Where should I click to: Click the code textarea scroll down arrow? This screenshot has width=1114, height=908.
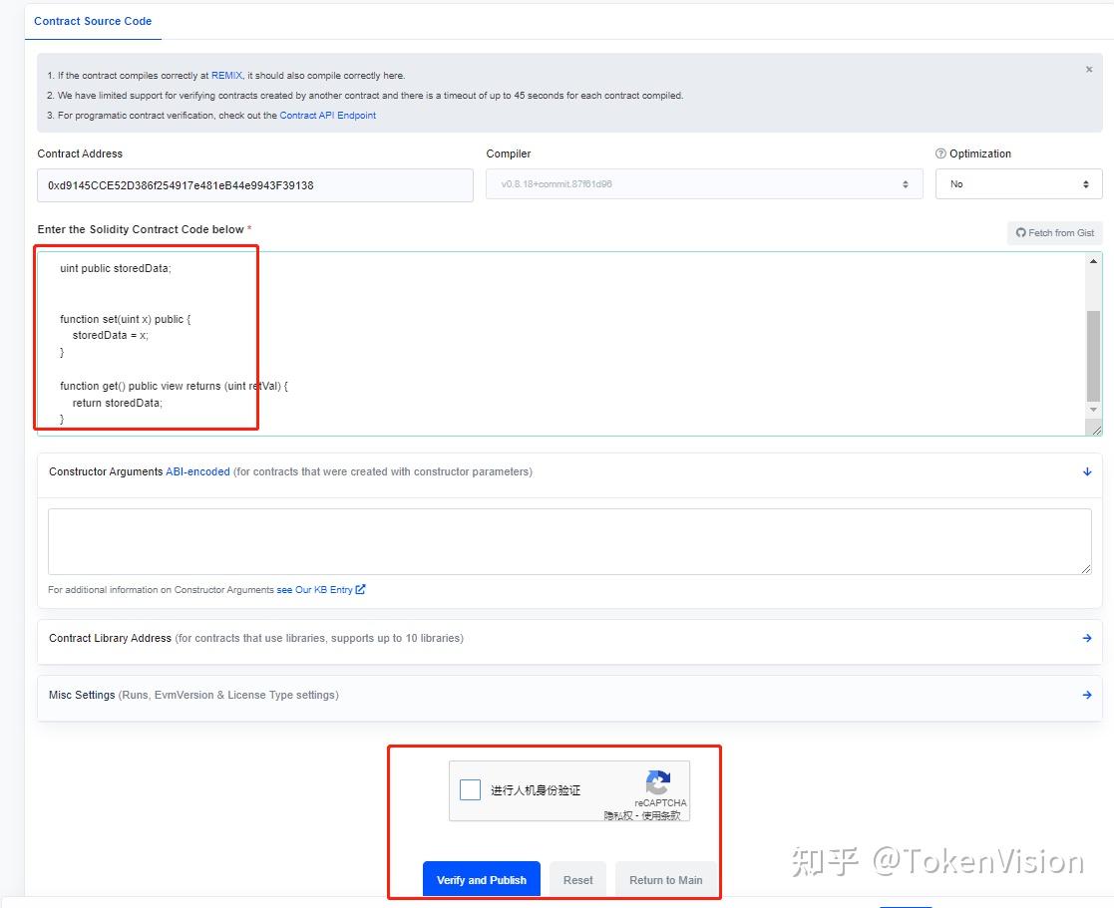(1093, 410)
